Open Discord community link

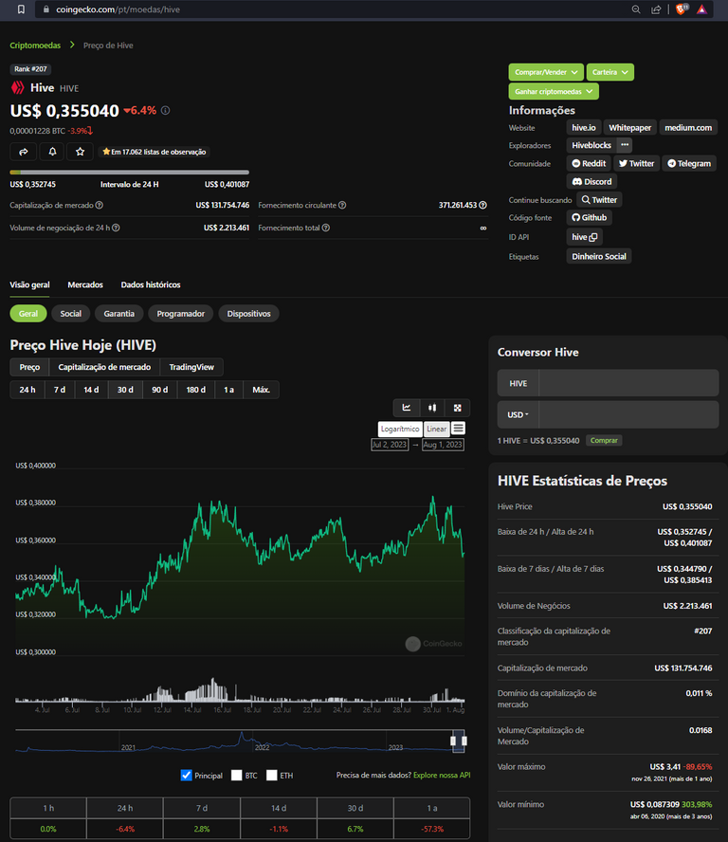coord(591,181)
